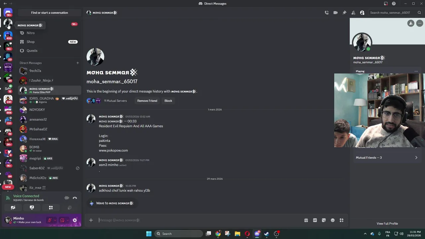Open DM with Saber4DZ
Screen dimensions: 425x239
pyautogui.click(x=49, y=168)
